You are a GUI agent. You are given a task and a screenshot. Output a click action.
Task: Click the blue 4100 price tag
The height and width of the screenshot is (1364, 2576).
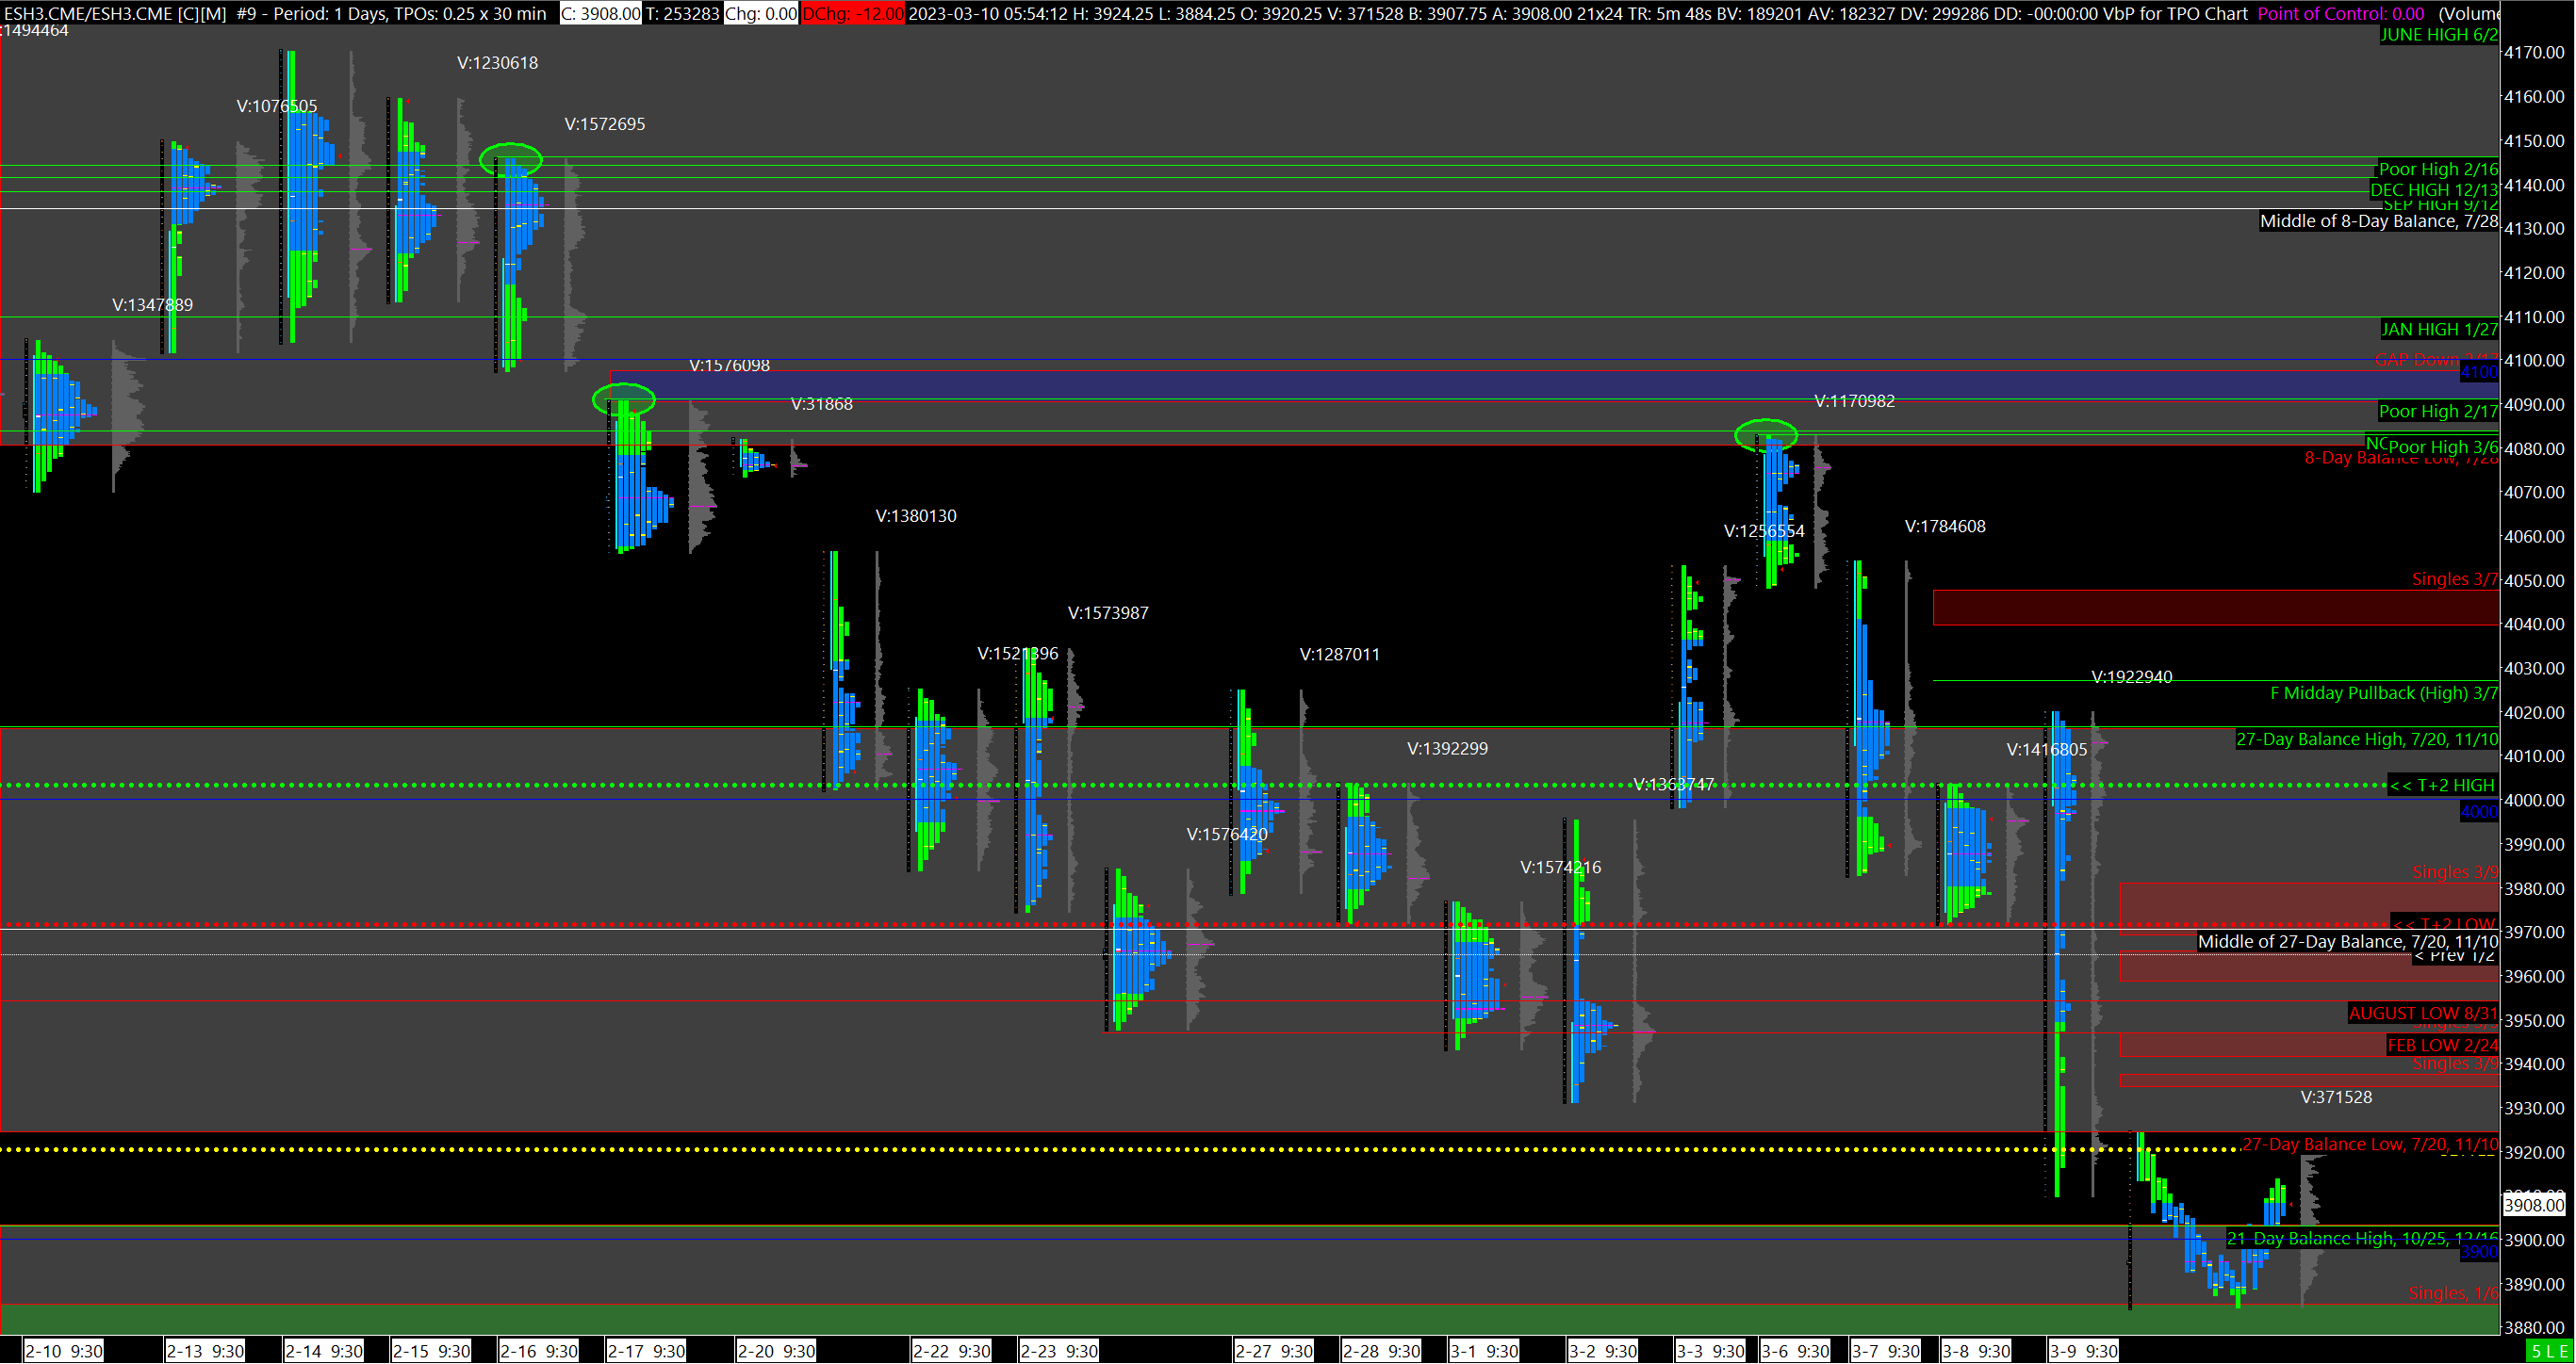pos(2478,372)
